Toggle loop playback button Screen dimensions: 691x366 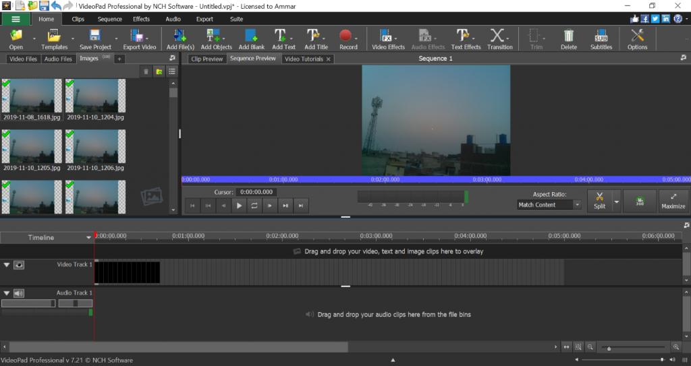(x=254, y=206)
